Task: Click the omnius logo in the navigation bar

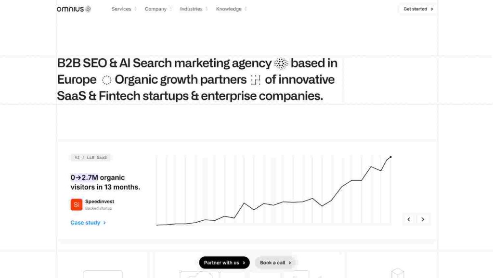Action: coord(70,8)
